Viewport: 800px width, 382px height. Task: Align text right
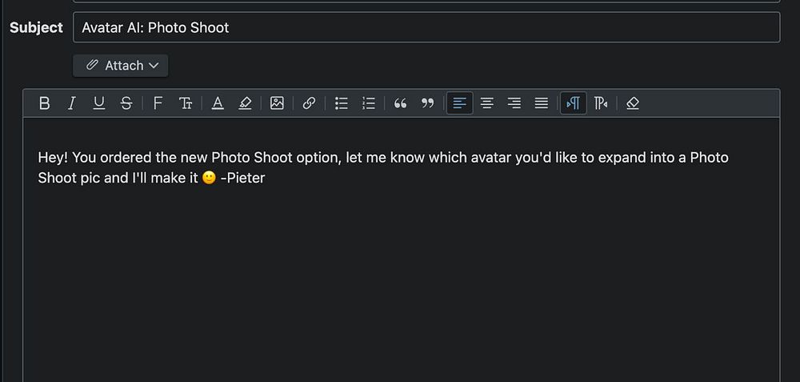pos(514,103)
